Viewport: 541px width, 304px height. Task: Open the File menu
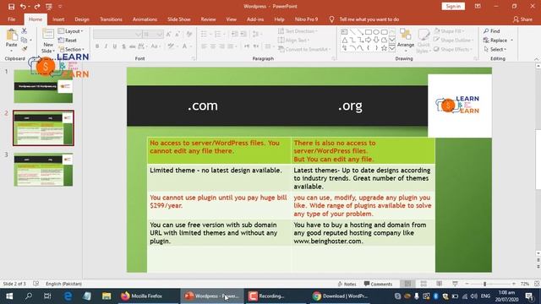11,19
